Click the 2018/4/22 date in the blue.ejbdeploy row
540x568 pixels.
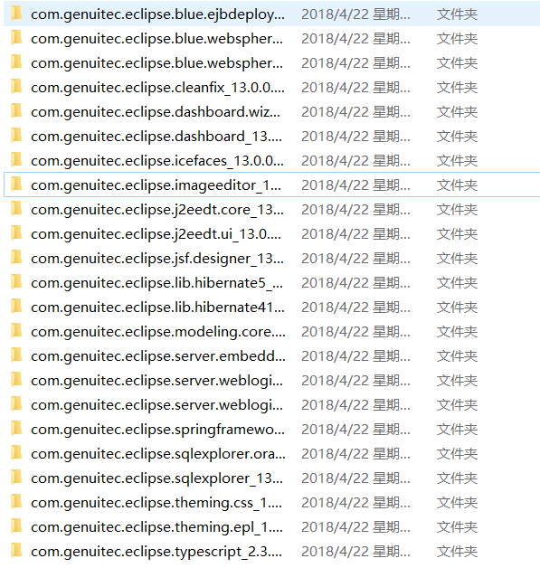click(x=355, y=14)
